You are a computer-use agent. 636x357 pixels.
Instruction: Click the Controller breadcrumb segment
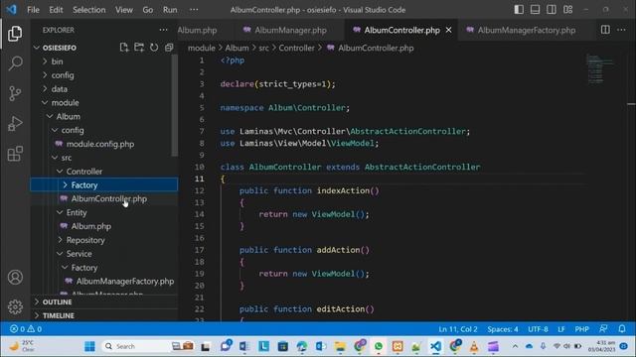(x=296, y=48)
